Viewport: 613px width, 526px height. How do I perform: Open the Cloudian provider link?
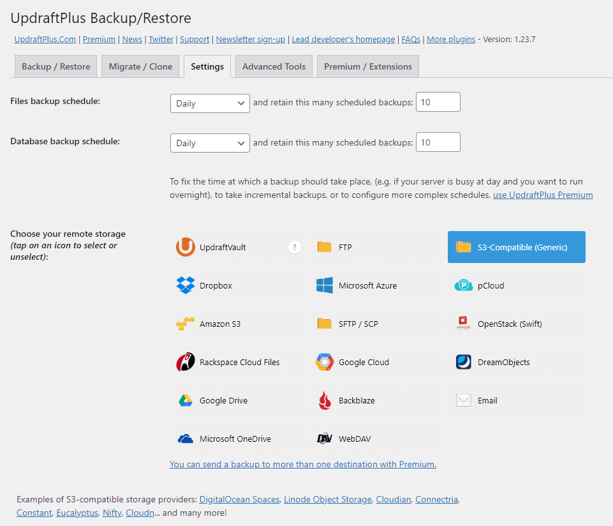coord(394,499)
